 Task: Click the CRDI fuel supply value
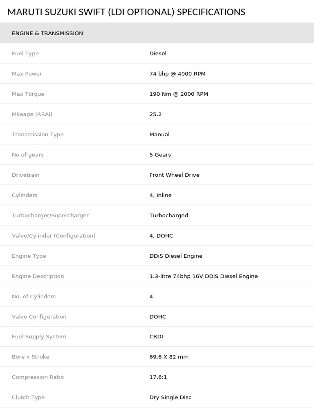tap(156, 337)
